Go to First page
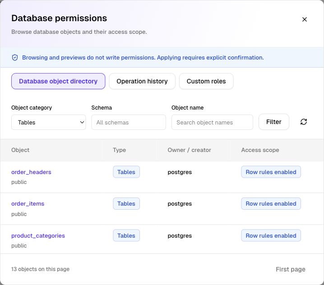324x285 pixels. (x=291, y=269)
